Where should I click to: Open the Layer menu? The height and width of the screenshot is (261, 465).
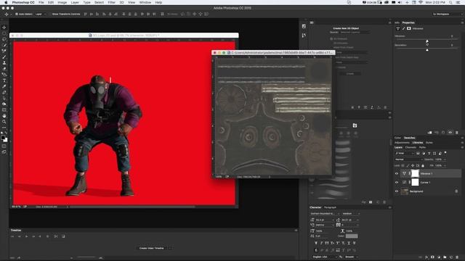75,2
